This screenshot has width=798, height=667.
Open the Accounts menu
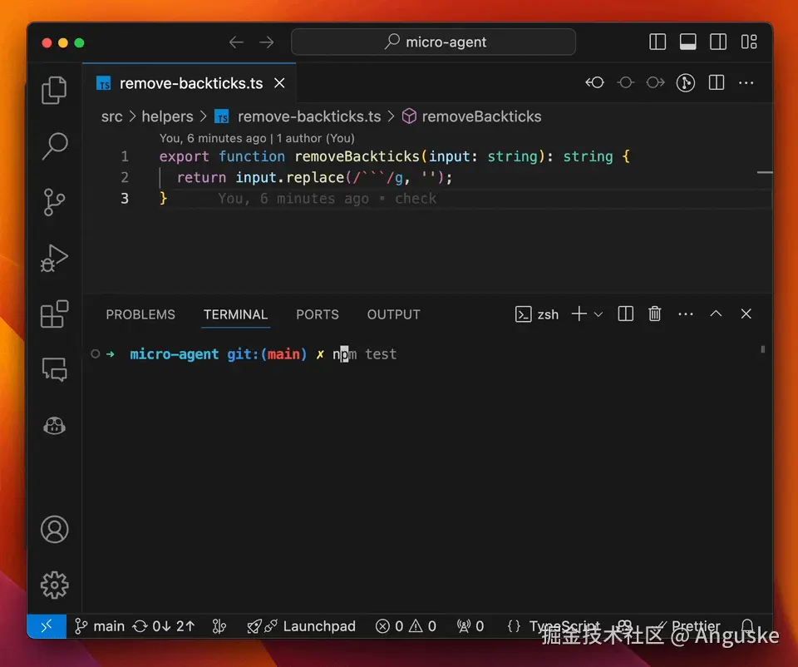54,530
